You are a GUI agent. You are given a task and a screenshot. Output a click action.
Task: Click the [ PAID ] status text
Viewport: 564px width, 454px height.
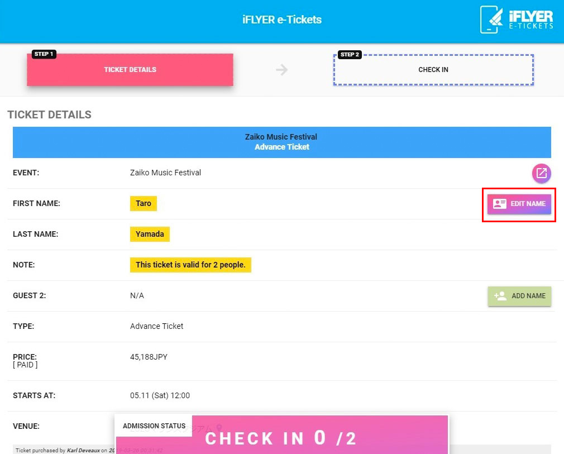[x=25, y=365]
